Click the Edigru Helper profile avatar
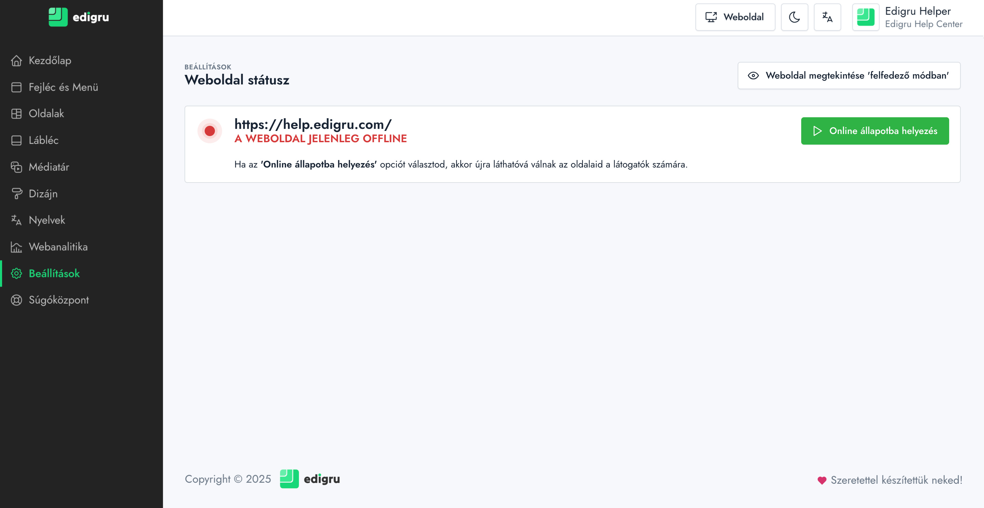984x508 pixels. coord(865,17)
